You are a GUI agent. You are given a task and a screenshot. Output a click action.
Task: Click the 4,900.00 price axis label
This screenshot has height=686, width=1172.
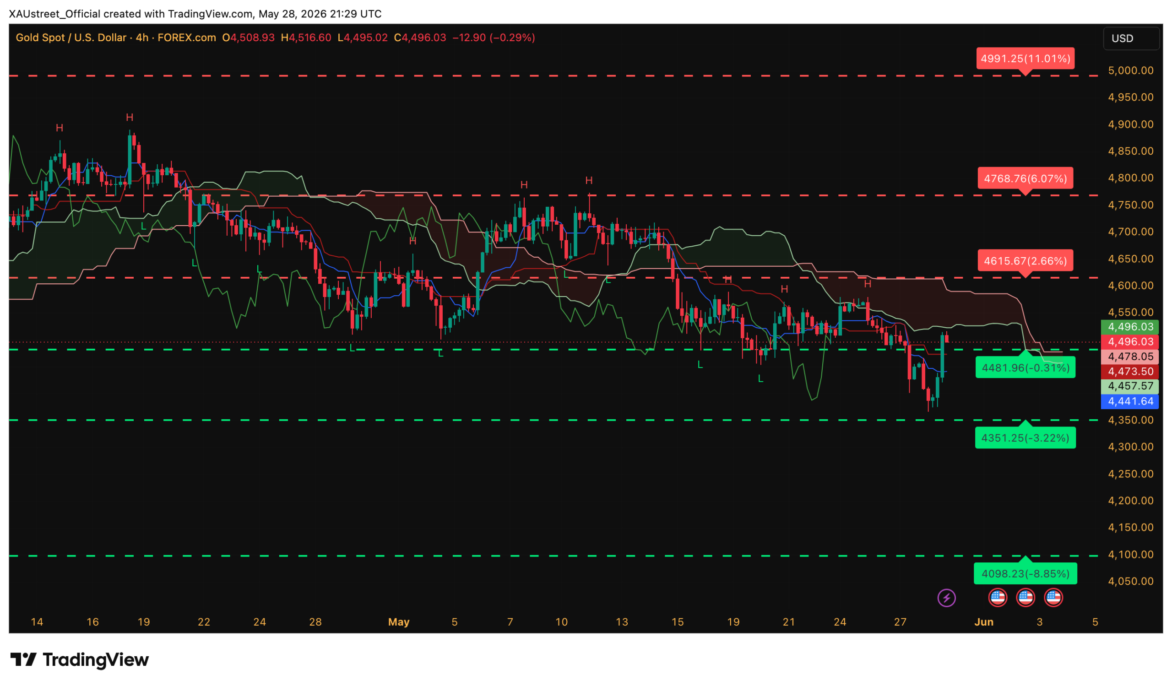(1131, 124)
